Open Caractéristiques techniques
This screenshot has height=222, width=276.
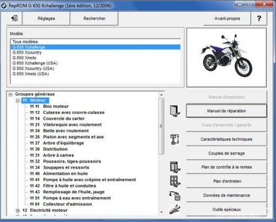[x=227, y=139]
